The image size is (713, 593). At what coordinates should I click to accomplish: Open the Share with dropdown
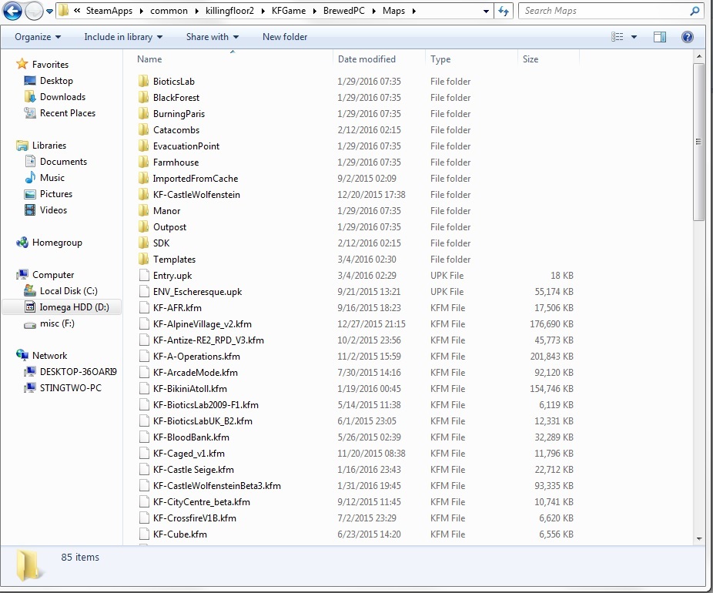[212, 37]
